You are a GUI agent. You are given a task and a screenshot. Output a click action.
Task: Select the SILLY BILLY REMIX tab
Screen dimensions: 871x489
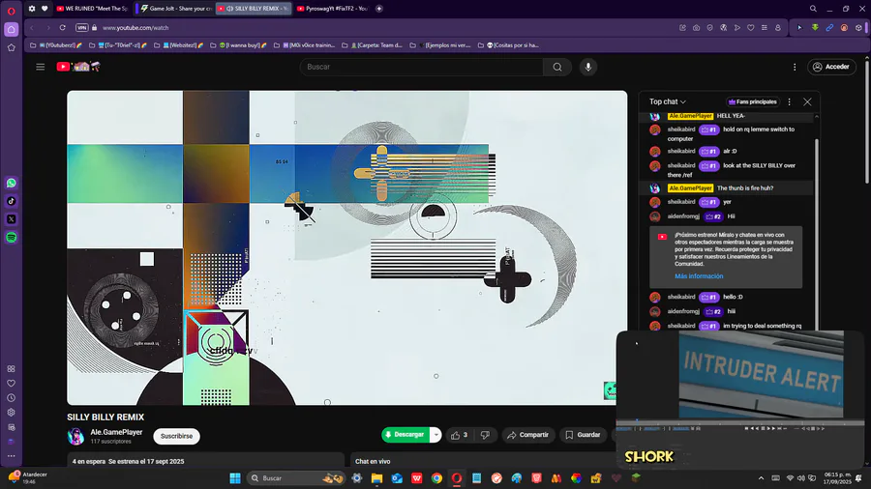(x=254, y=9)
